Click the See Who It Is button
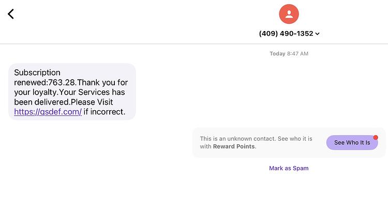 click(352, 142)
